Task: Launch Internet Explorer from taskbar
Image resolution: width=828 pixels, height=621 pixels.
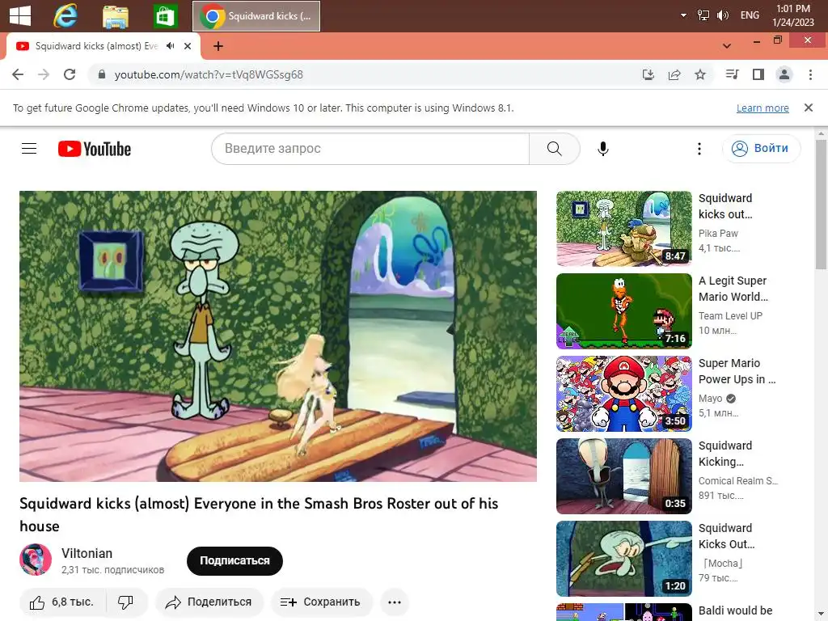Action: 65,15
